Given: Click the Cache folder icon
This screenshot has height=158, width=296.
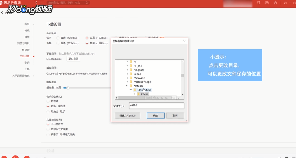Looking at the screenshot, I should pos(138,94).
